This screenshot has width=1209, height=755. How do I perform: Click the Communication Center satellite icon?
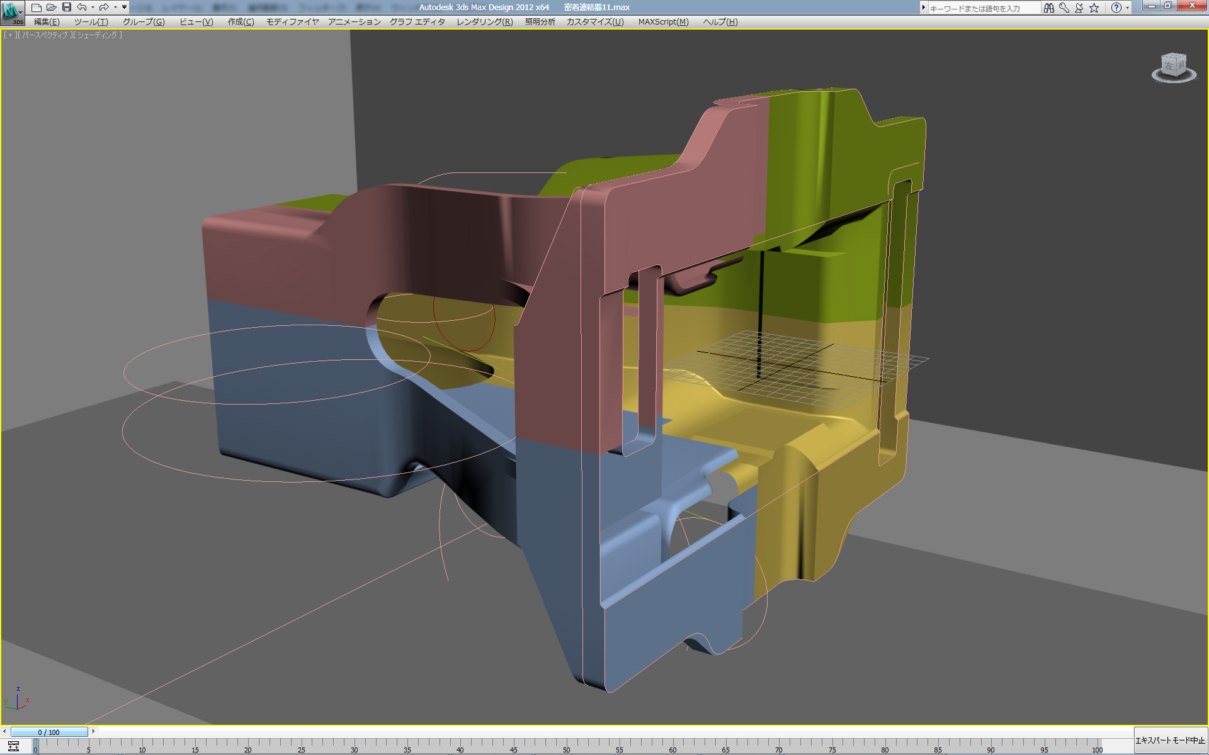pyautogui.click(x=1079, y=8)
